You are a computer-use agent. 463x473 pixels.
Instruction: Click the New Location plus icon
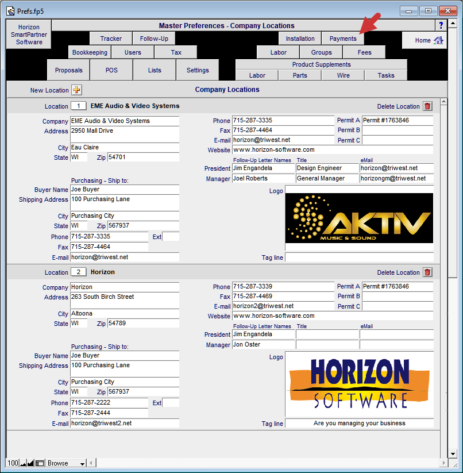click(76, 90)
